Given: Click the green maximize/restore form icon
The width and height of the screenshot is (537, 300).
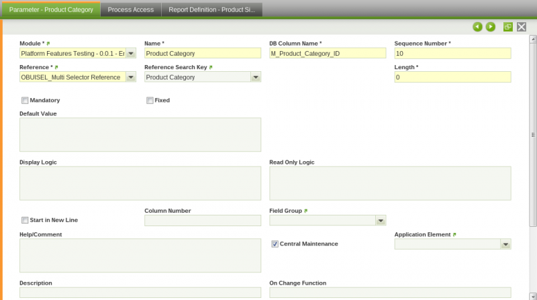Looking at the screenshot, I should (508, 27).
